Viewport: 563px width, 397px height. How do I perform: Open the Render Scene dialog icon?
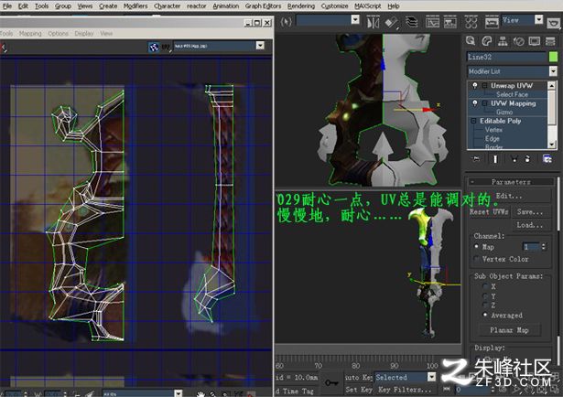click(492, 22)
